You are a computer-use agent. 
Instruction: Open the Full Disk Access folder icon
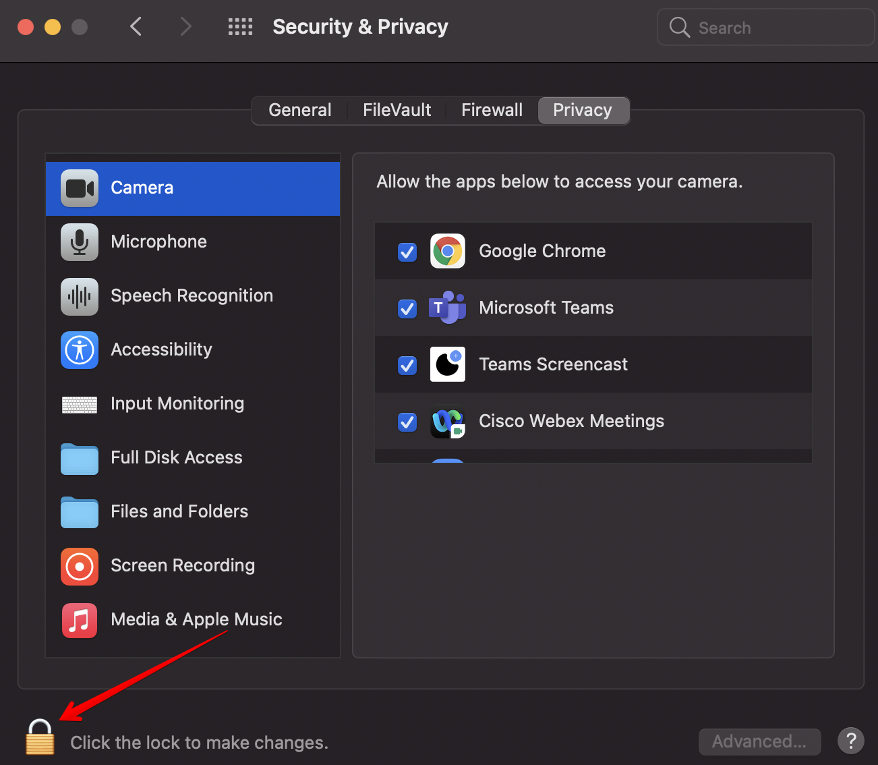pyautogui.click(x=80, y=459)
